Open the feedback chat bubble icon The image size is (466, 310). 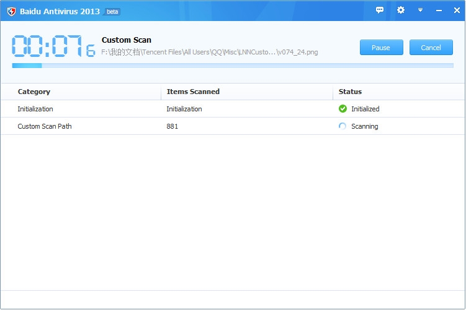click(x=380, y=11)
